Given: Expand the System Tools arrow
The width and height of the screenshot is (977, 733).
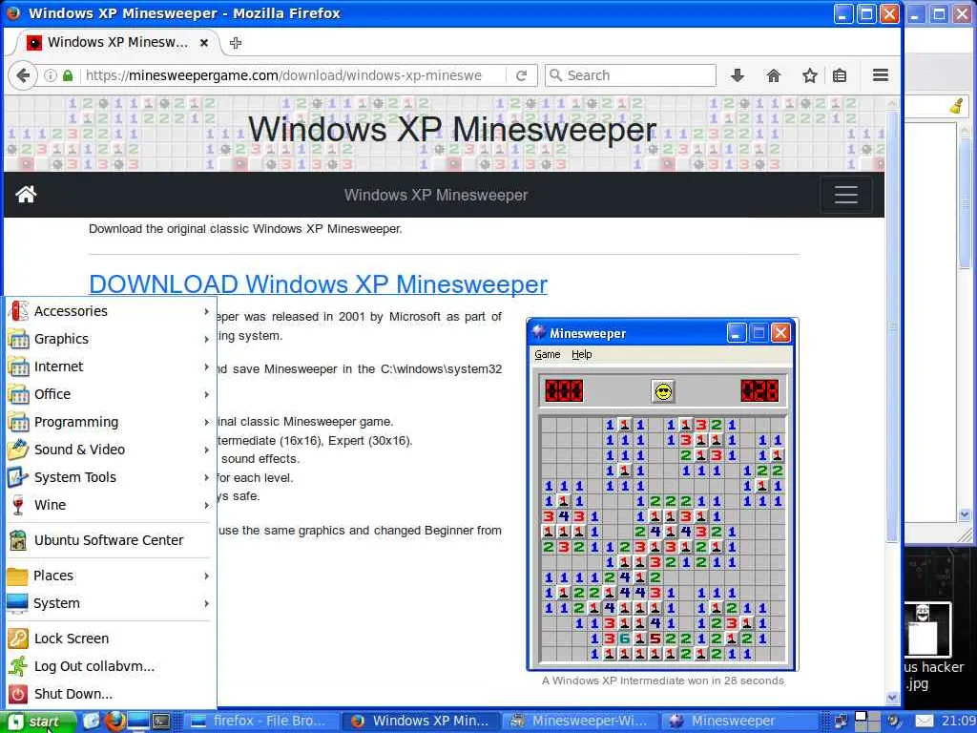Looking at the screenshot, I should (206, 477).
